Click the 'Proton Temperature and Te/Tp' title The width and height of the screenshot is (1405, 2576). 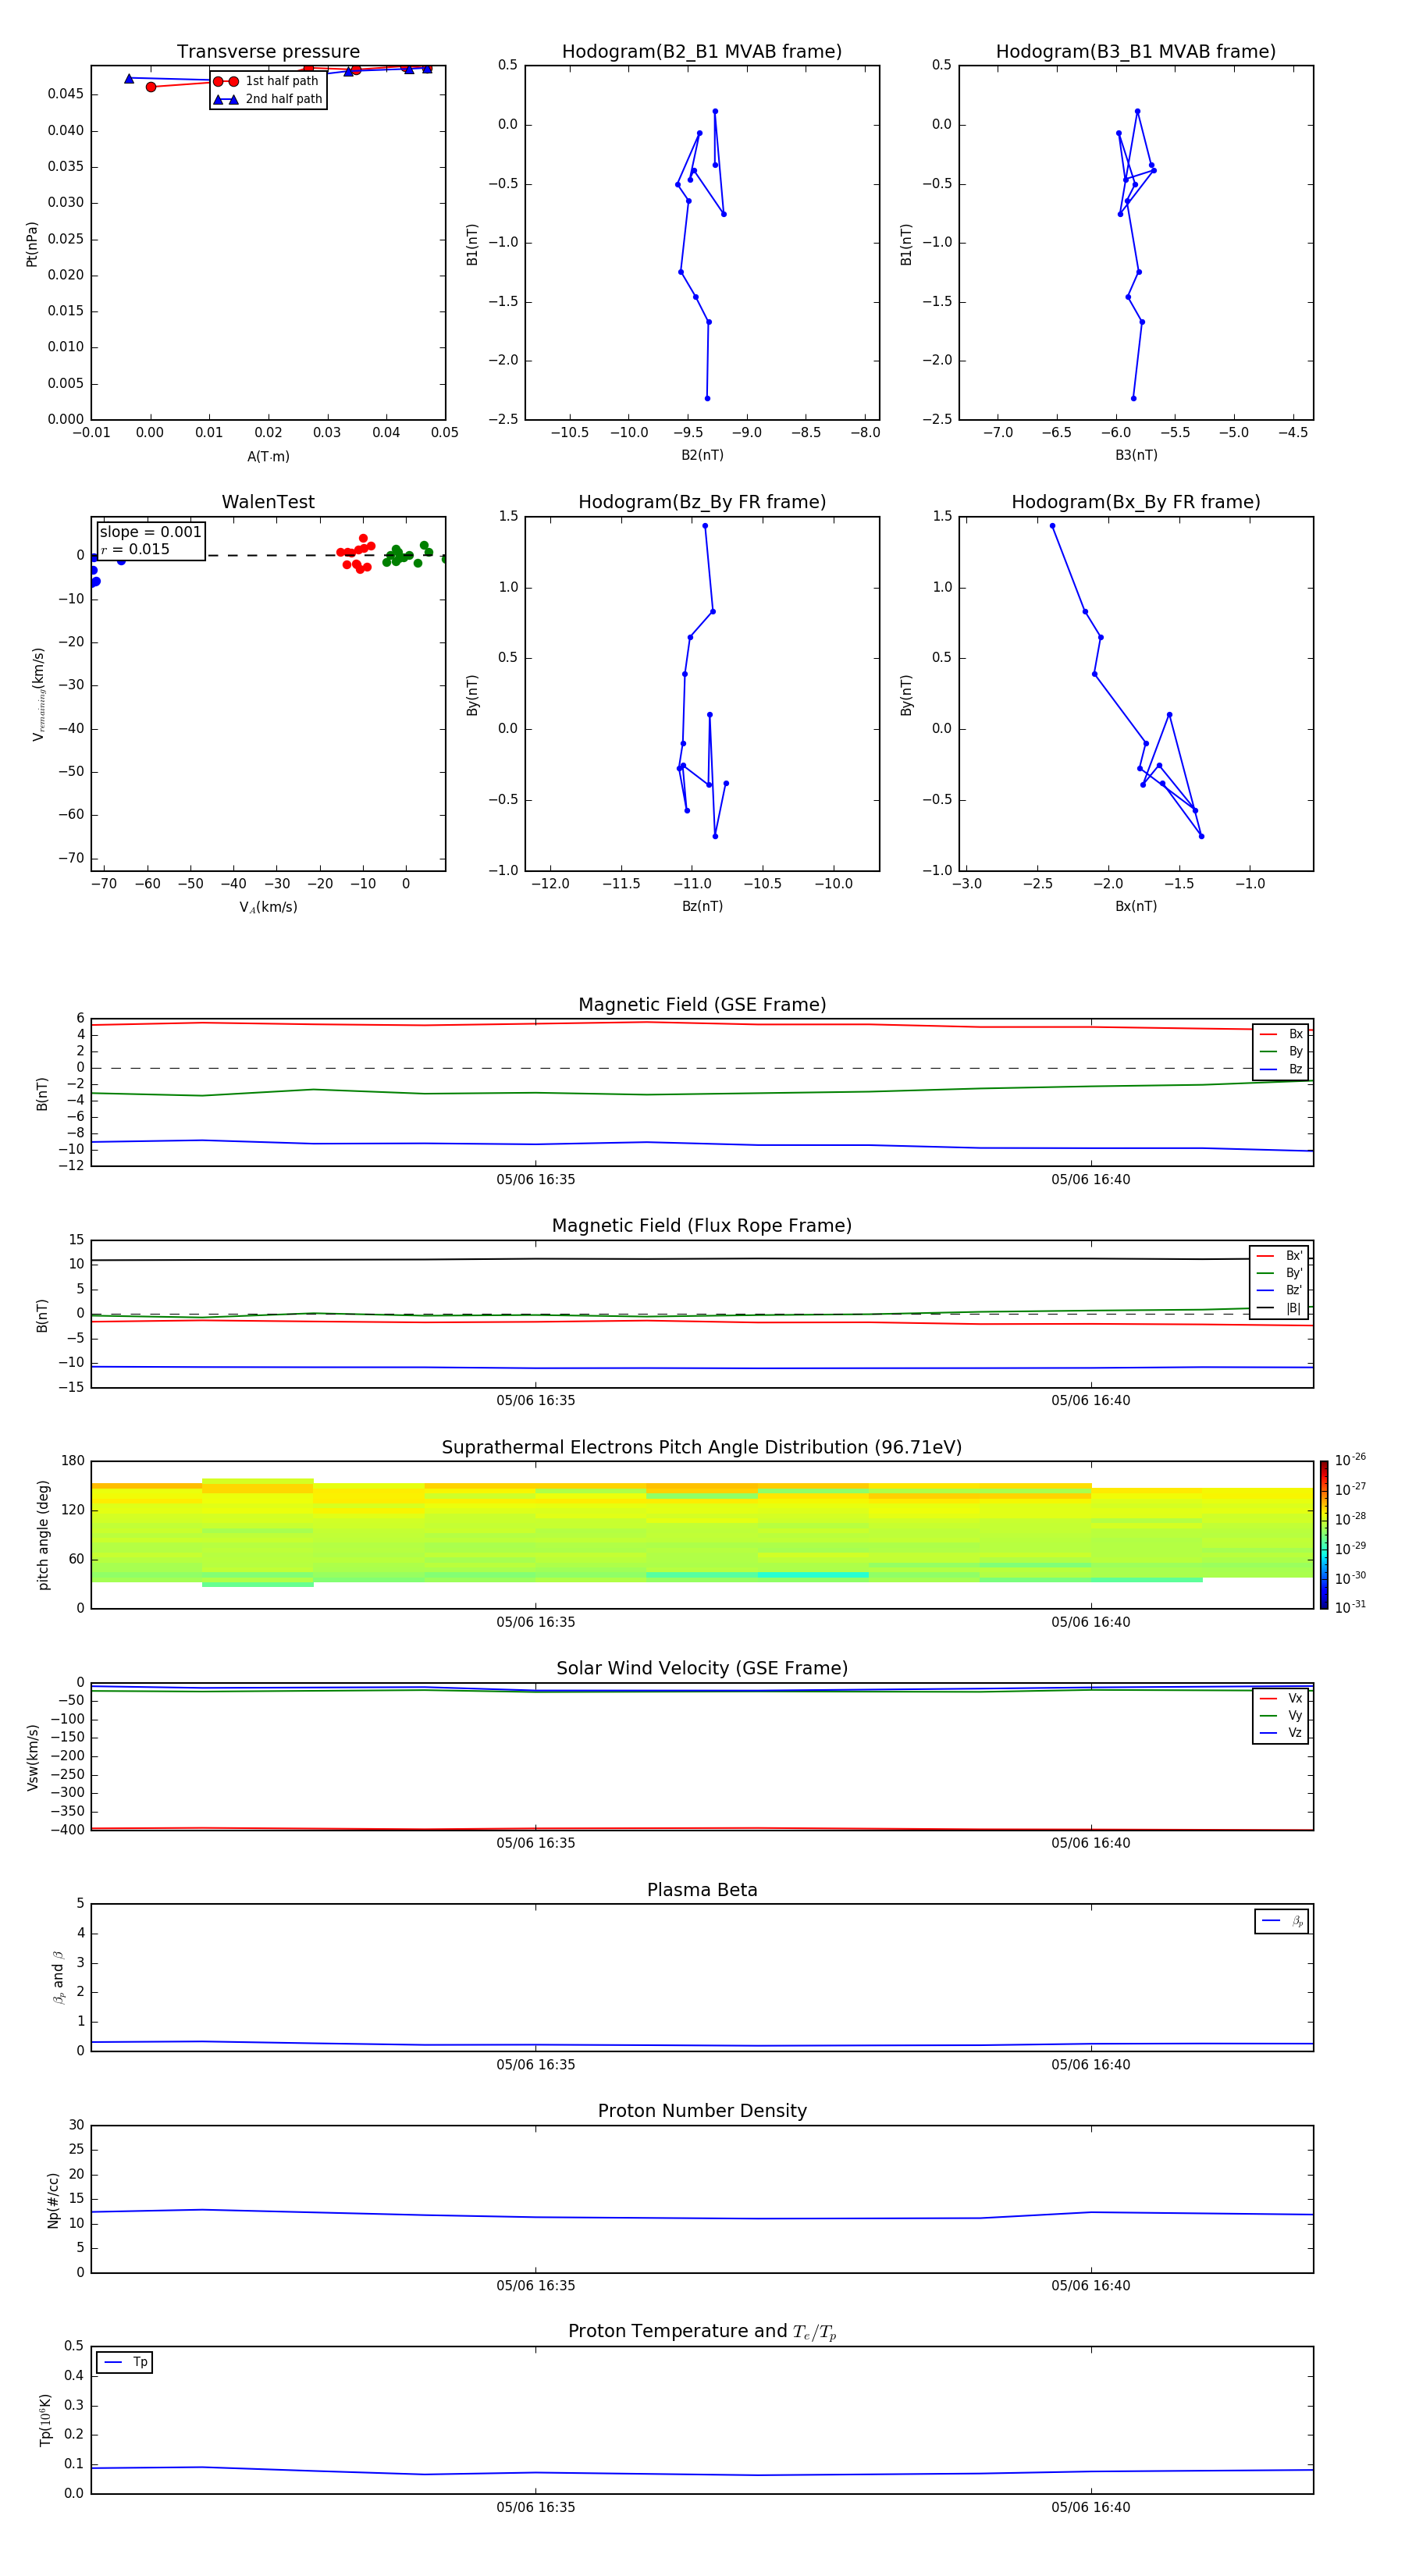(702, 2331)
